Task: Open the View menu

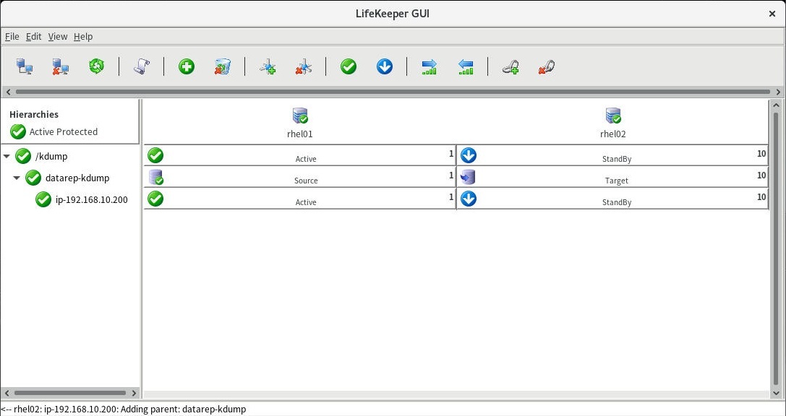Action: click(57, 37)
